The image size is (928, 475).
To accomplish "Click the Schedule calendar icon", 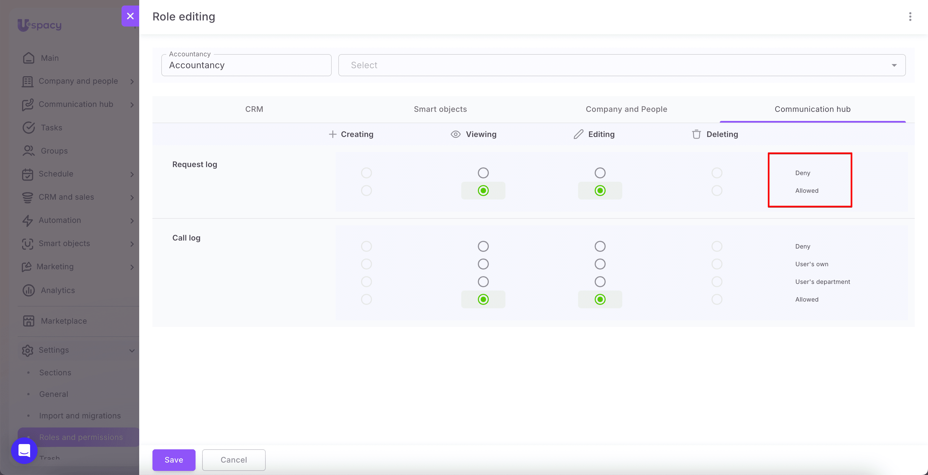I will click(x=27, y=174).
